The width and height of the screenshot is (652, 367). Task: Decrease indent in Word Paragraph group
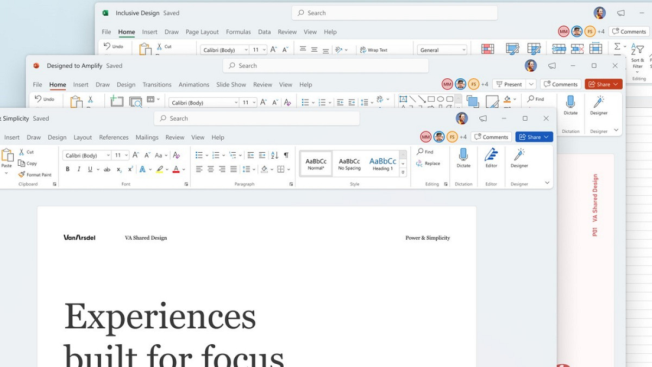click(x=250, y=155)
